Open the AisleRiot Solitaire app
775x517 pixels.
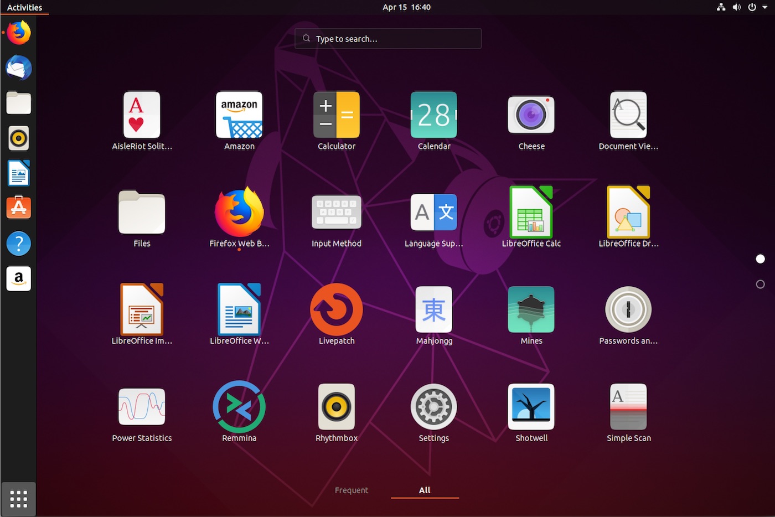[142, 115]
